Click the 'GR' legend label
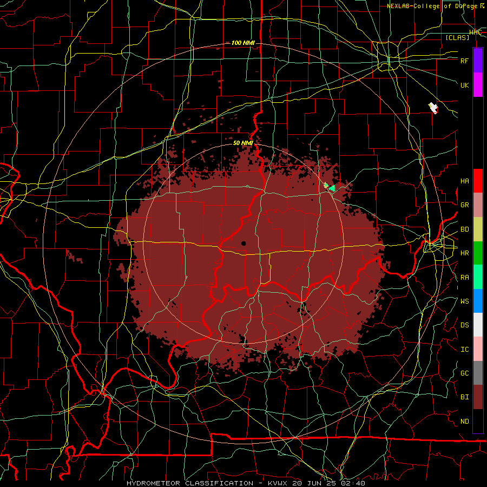Screen dimensions: 487x487 point(464,205)
